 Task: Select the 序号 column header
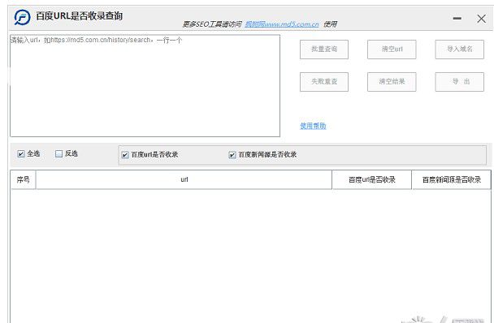tap(24, 179)
